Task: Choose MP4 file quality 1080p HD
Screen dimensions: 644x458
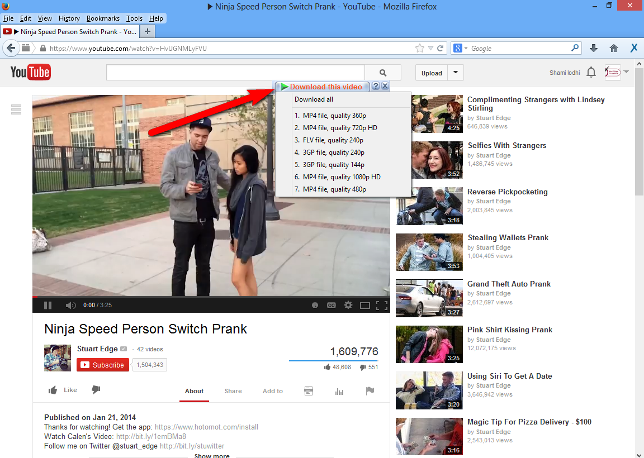Action: (x=343, y=177)
